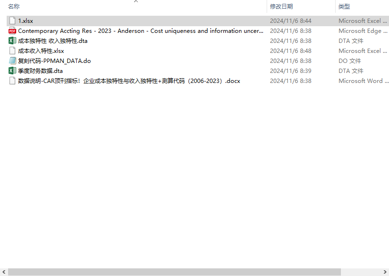Click the horizontal scrollbar left arrow
Viewport: 389px width, 276px height.
[x=4, y=272]
